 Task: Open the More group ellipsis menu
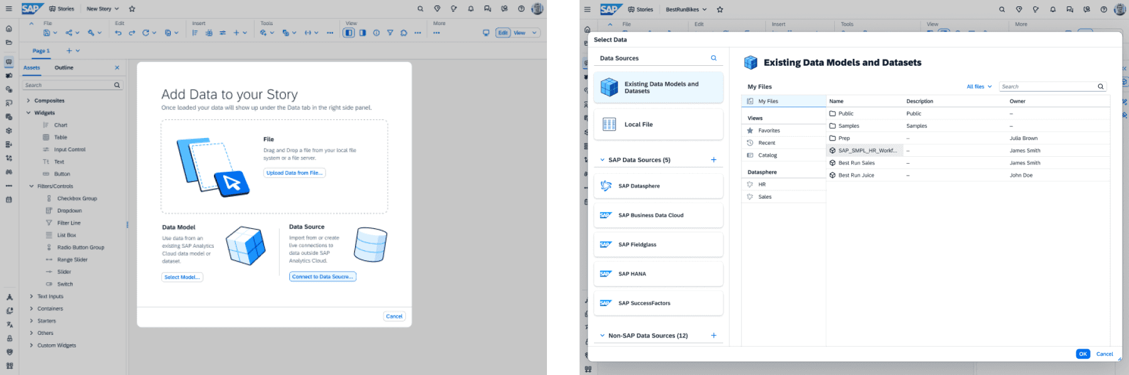[x=437, y=33]
